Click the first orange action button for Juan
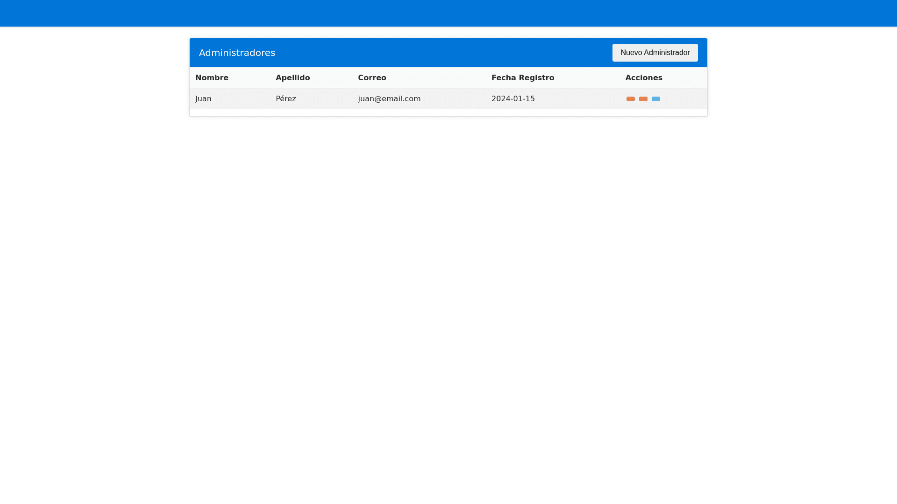Viewport: 897px width, 504px height. [x=630, y=99]
